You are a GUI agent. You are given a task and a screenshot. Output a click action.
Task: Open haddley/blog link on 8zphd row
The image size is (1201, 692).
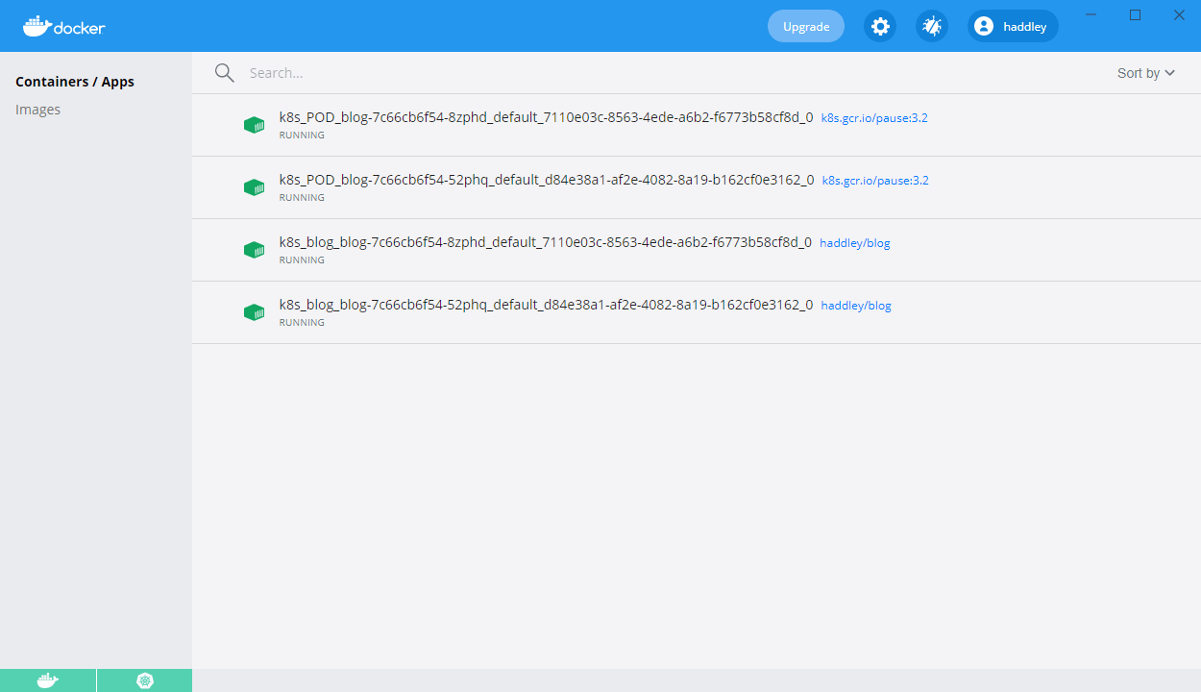point(855,243)
